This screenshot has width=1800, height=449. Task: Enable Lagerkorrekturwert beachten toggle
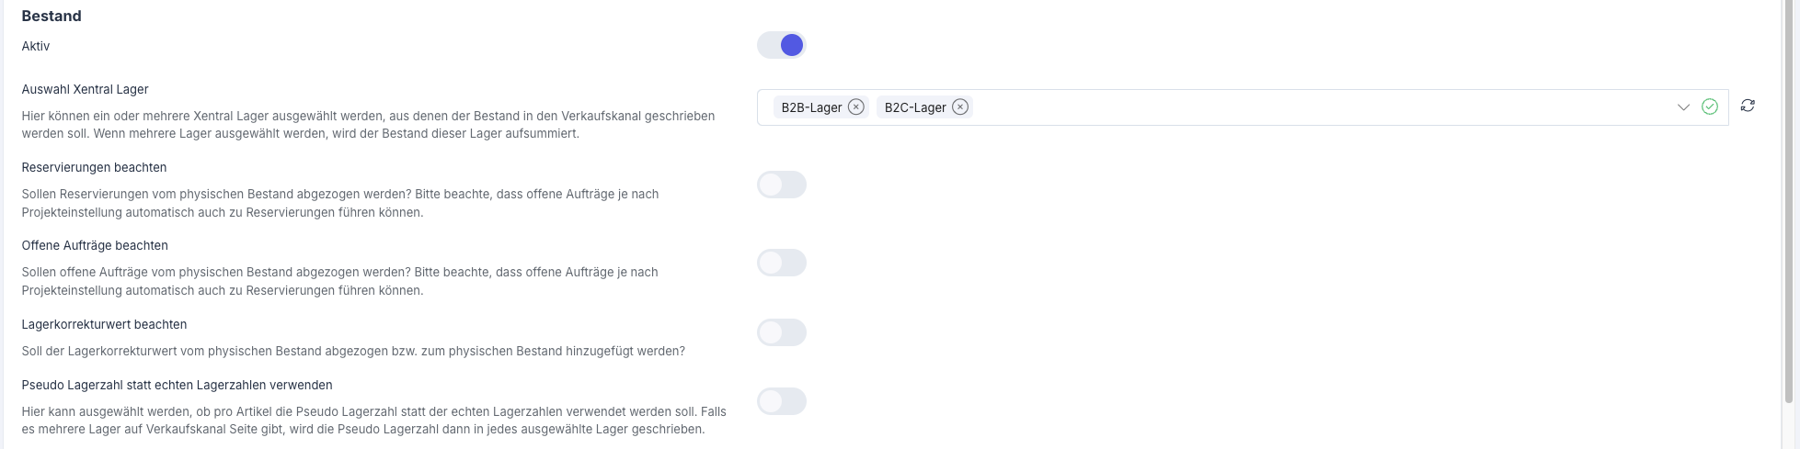pyautogui.click(x=782, y=332)
